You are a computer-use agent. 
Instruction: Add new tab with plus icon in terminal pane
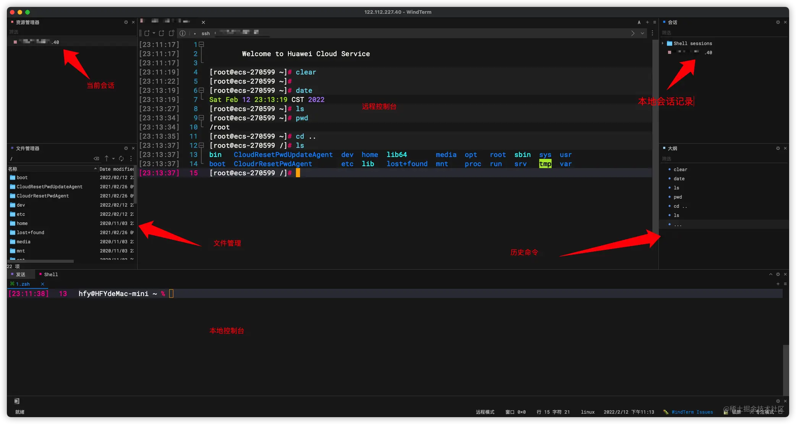[x=647, y=22]
